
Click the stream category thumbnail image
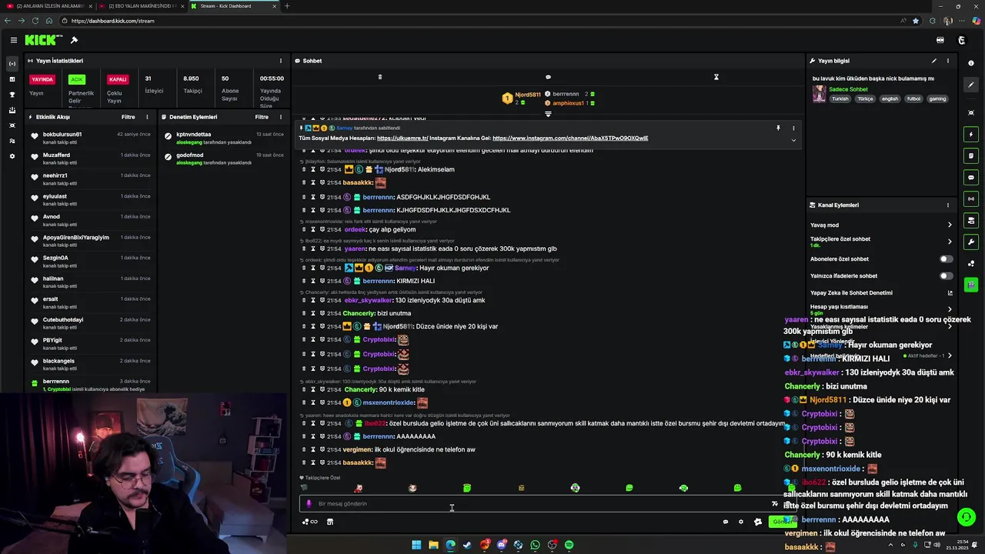819,94
